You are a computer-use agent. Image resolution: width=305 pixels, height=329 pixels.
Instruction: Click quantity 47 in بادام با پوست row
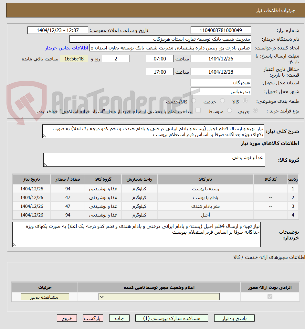click(x=68, y=198)
